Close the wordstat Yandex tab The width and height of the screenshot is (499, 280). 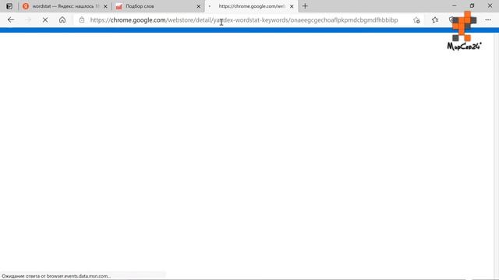tap(105, 6)
